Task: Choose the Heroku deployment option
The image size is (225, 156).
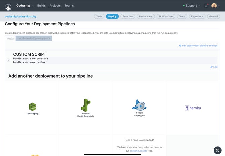Action: (193, 108)
